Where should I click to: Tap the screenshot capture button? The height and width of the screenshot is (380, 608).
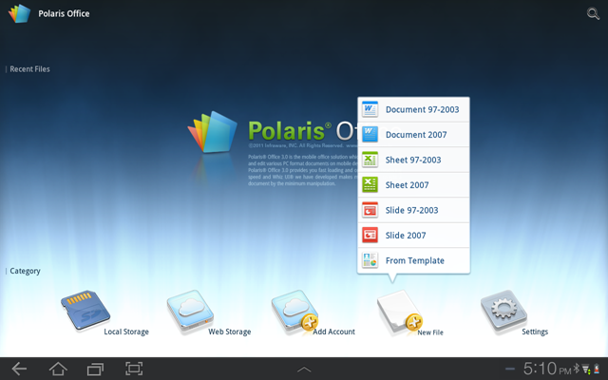(x=134, y=369)
